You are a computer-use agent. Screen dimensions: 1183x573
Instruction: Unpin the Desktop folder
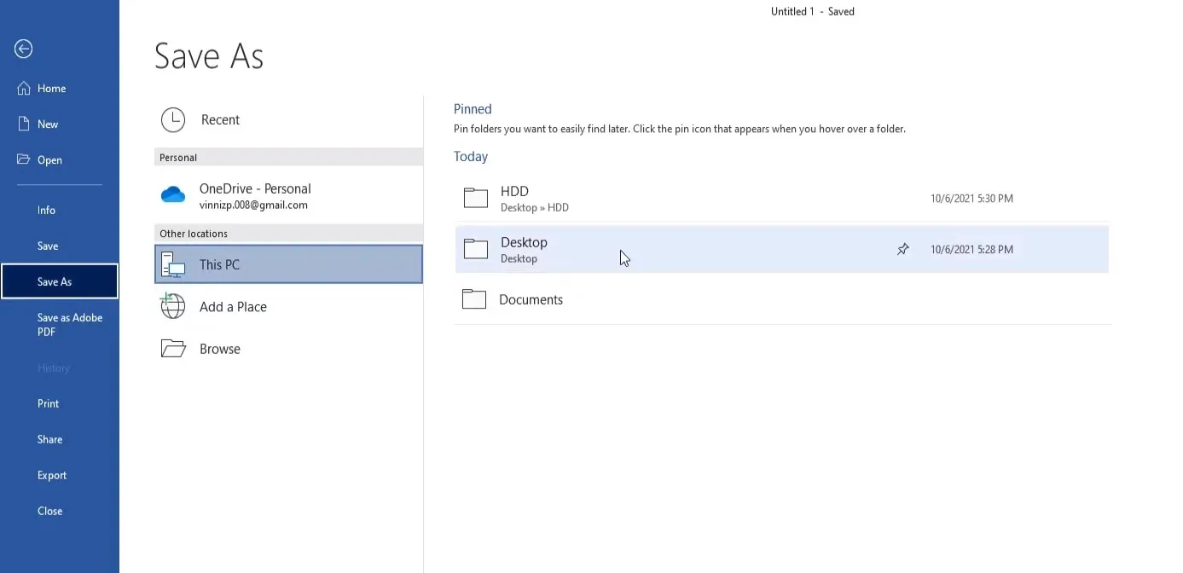click(x=902, y=249)
